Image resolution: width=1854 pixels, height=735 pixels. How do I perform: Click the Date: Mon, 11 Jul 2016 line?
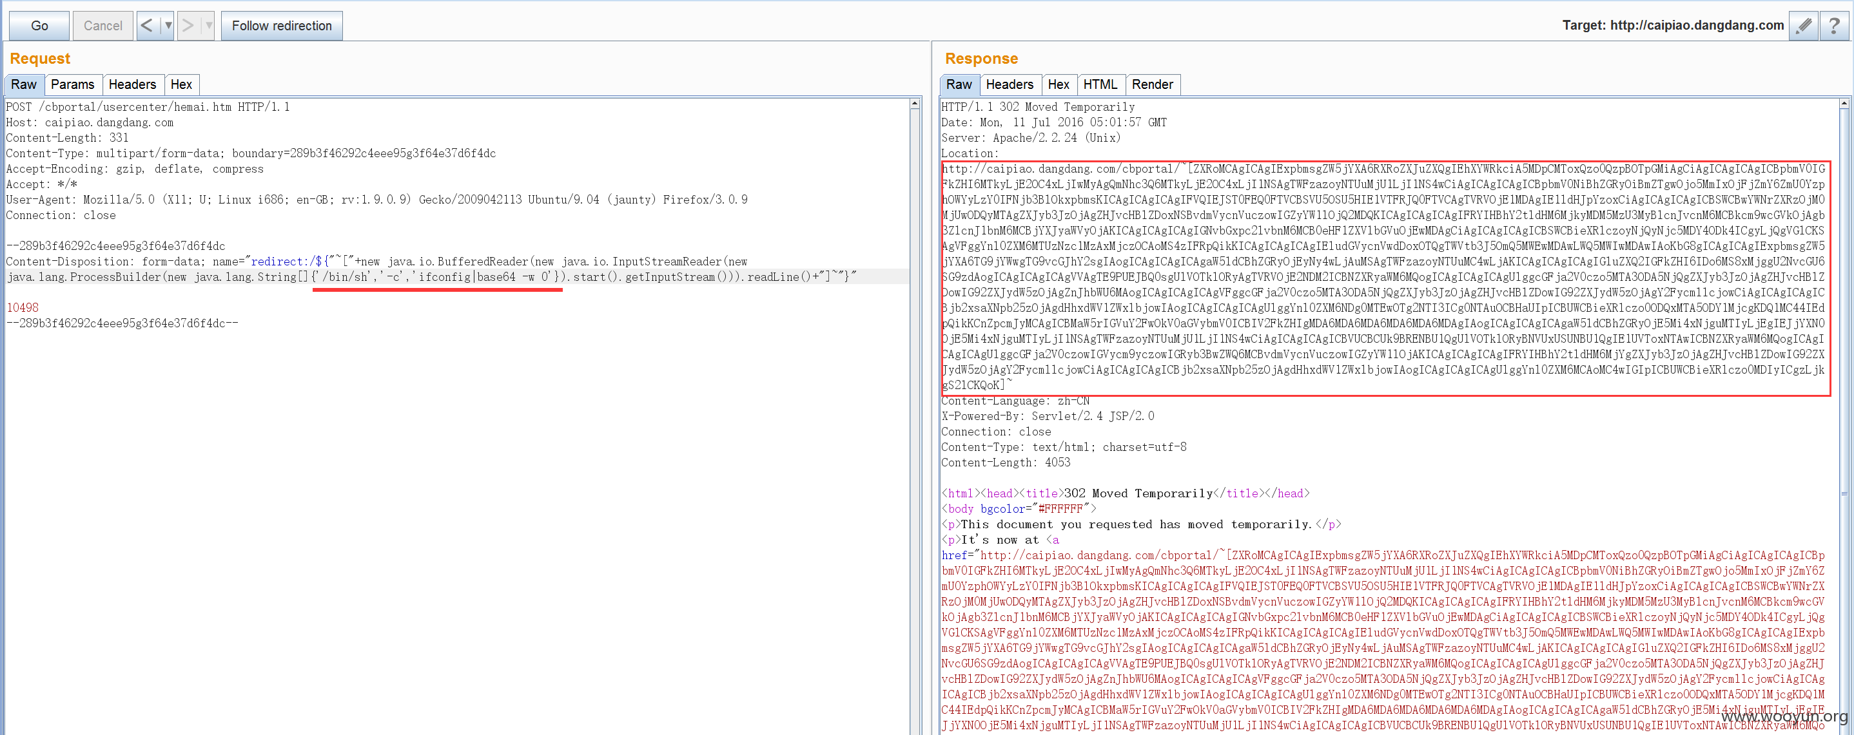[1053, 122]
